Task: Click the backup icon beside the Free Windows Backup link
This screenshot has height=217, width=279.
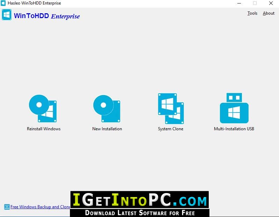Action: coord(7,207)
